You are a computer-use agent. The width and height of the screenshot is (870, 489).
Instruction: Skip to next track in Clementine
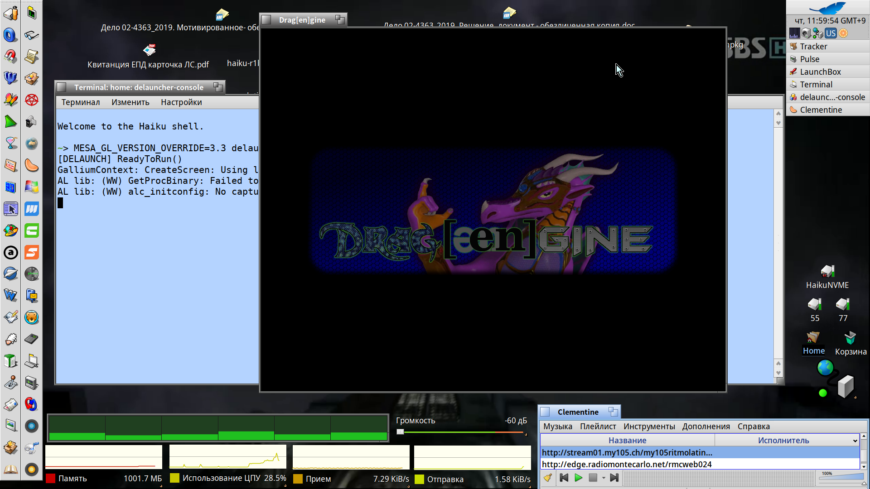614,478
